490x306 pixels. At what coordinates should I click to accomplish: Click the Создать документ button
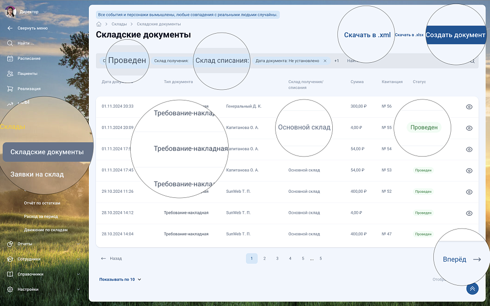click(455, 35)
